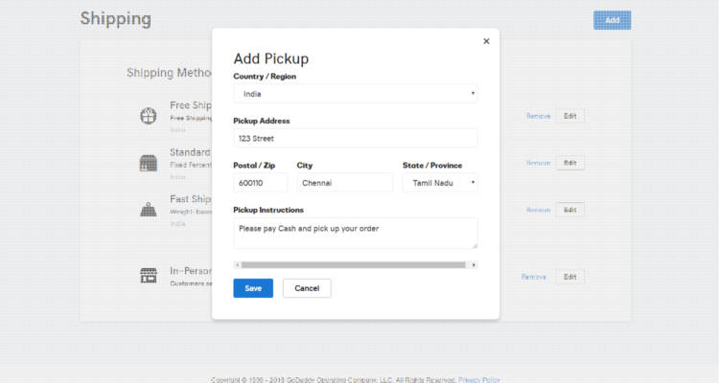Screen dimensions: 719x383
Task: Click the Fast Shipping weight icon
Action: click(148, 210)
